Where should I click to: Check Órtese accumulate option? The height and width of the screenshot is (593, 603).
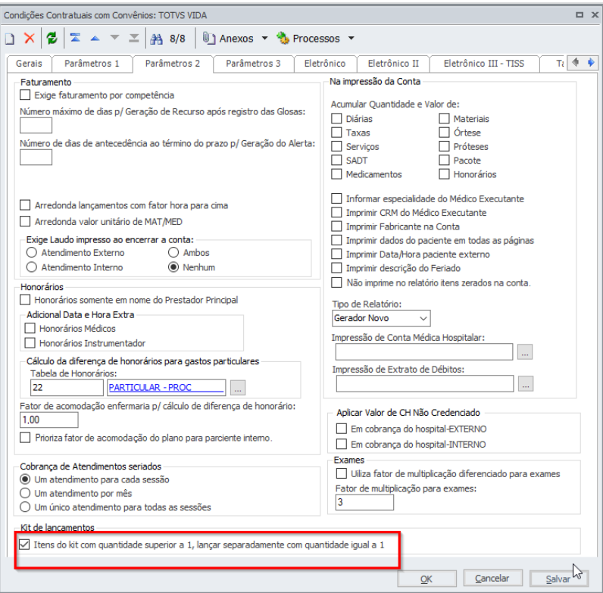pos(444,133)
